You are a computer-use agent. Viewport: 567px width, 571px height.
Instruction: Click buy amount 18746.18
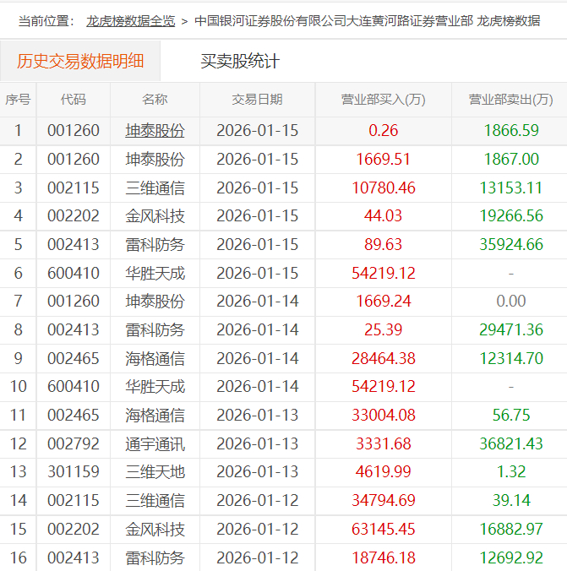tap(384, 557)
